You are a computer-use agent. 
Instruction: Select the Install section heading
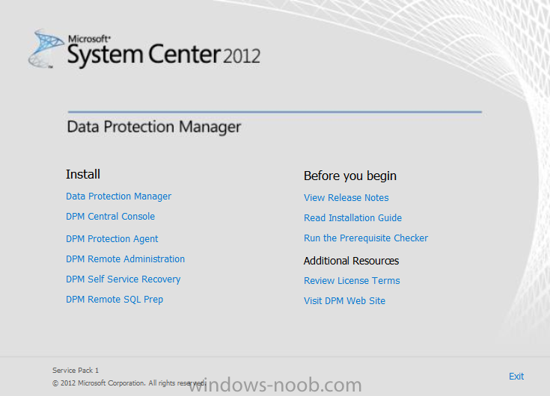[x=83, y=174]
